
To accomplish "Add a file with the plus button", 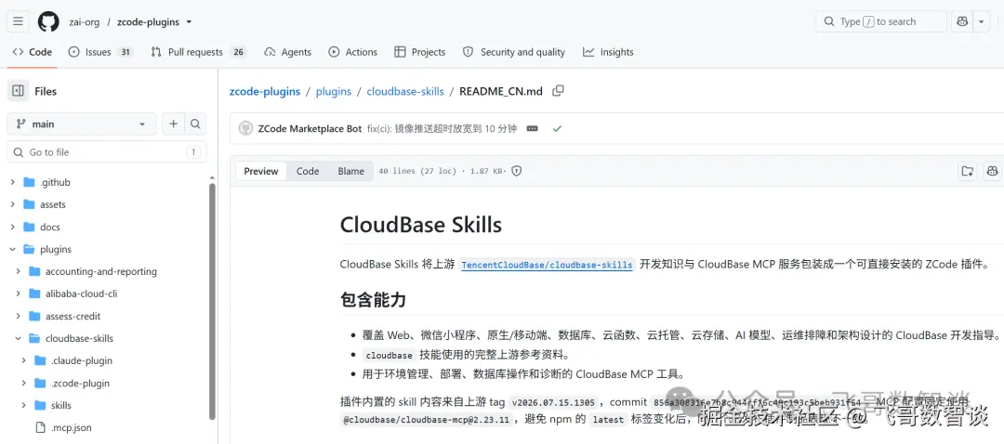I will tap(173, 124).
